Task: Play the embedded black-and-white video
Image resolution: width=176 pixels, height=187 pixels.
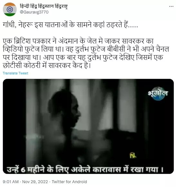Action: tap(88, 126)
